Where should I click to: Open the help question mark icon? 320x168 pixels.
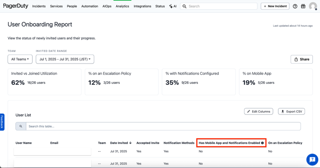(x=295, y=6)
